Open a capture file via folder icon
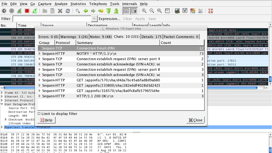 [x=45, y=11]
